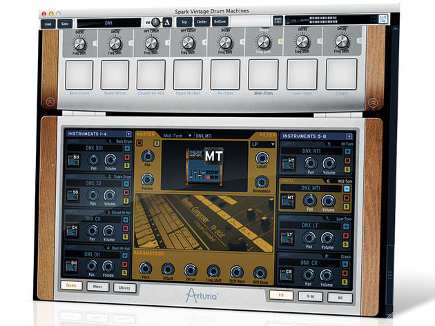Click the right circular fold arrow on wooden side panel

tap(373, 103)
